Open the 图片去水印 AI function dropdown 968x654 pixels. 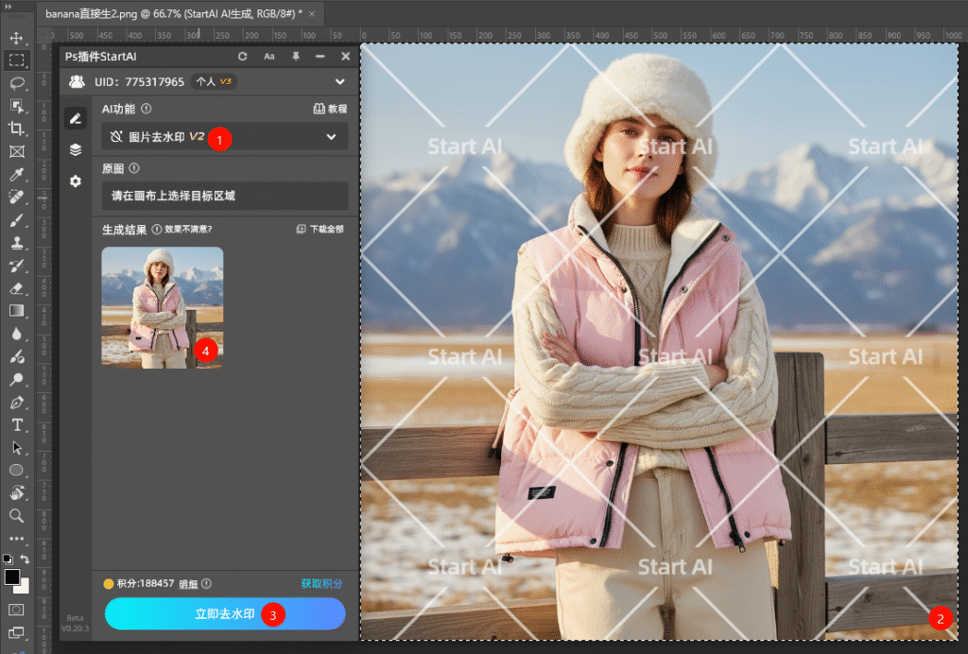pyautogui.click(x=225, y=137)
